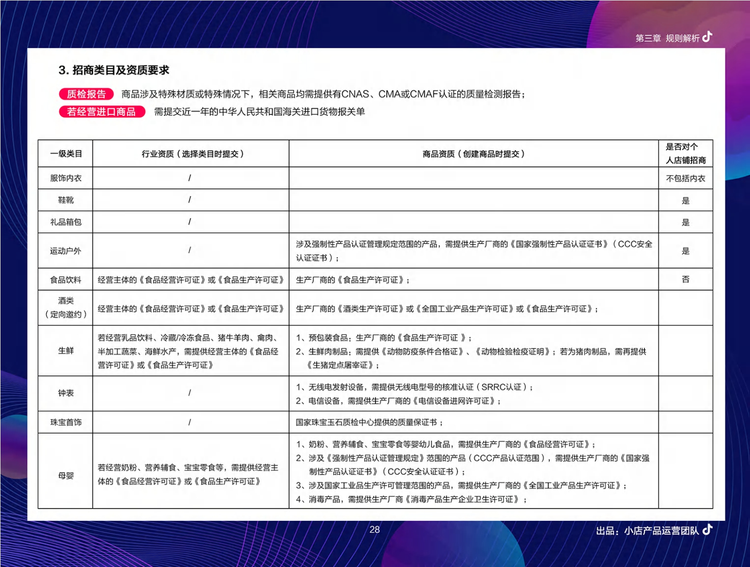This screenshot has width=750, height=567.
Task: Click the red 若经营进口商品 badge
Action: [x=102, y=112]
